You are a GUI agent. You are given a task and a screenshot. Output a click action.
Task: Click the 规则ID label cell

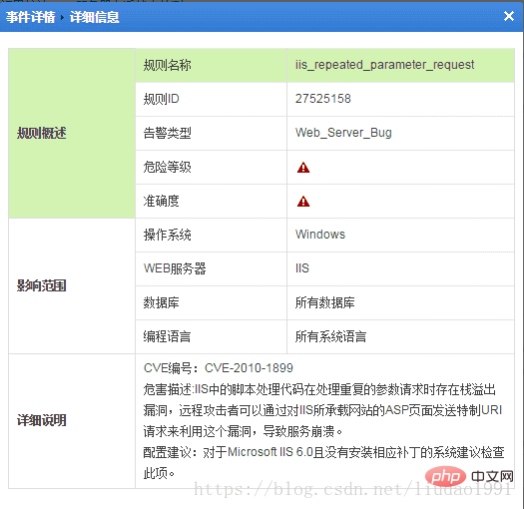pos(212,99)
